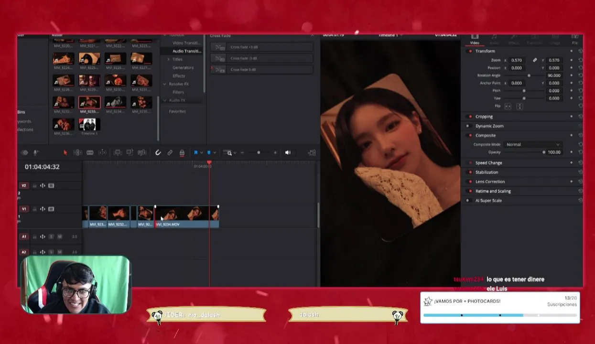This screenshot has height=344, width=595.
Task: Select Audio Transitions category
Action: pyautogui.click(x=186, y=51)
